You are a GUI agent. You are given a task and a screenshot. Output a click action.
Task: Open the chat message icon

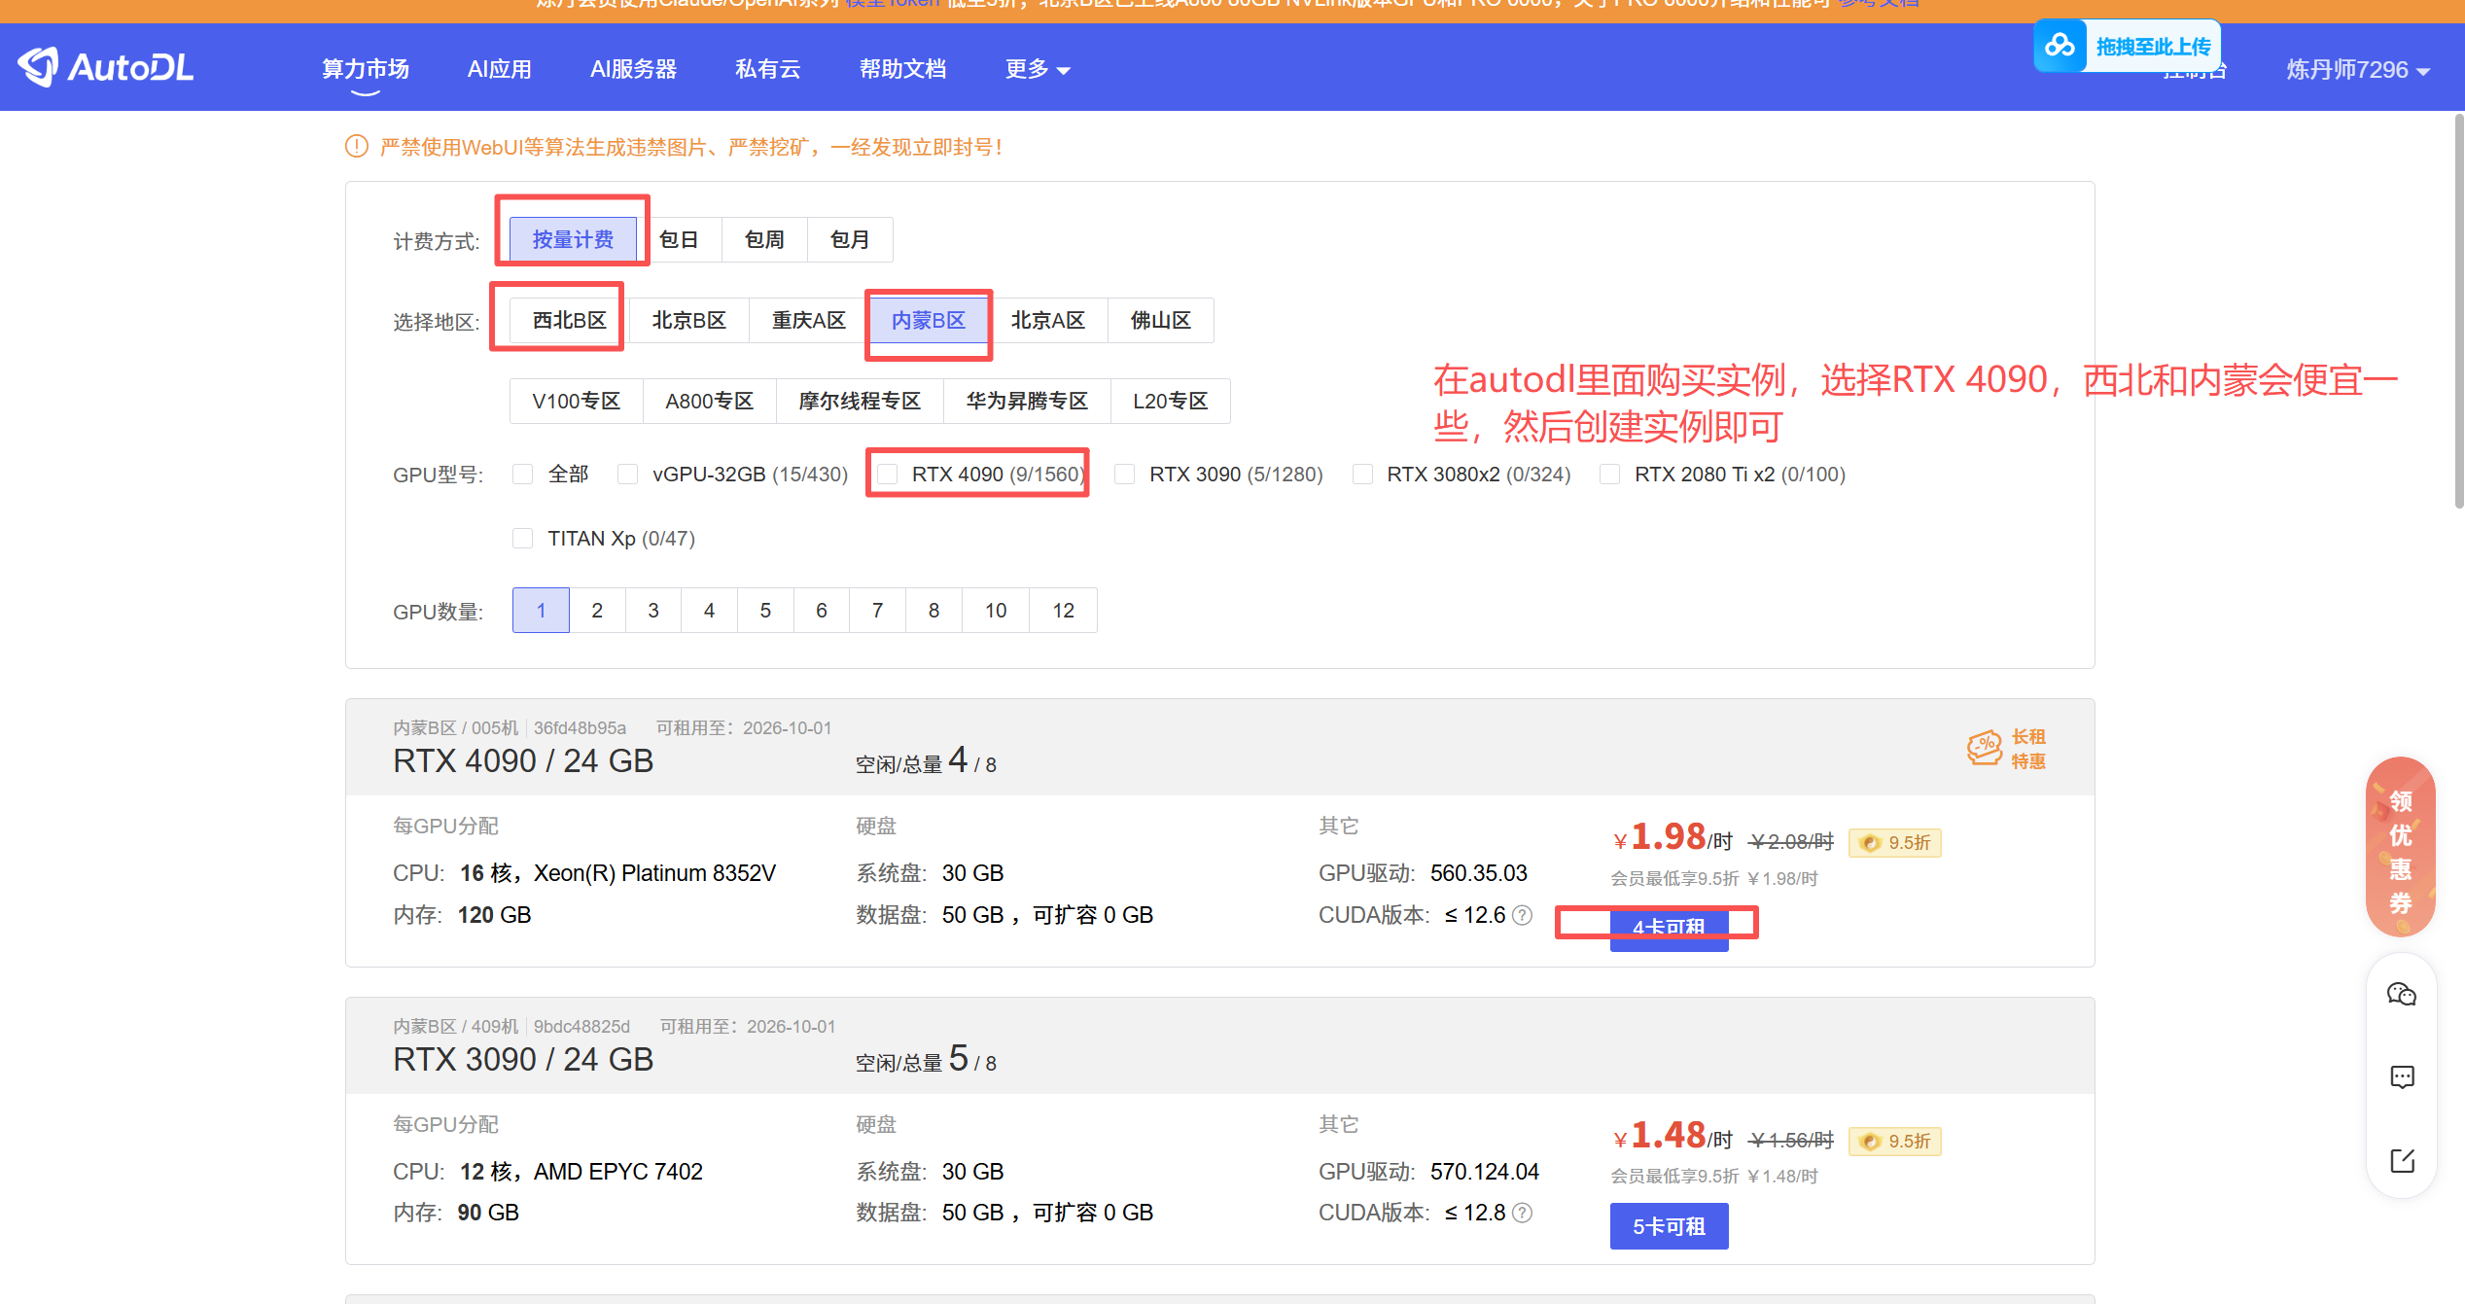point(2401,1077)
